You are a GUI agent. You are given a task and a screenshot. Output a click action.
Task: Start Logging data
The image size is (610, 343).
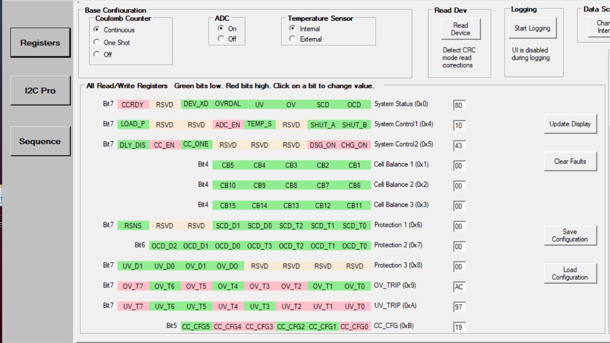(x=532, y=28)
